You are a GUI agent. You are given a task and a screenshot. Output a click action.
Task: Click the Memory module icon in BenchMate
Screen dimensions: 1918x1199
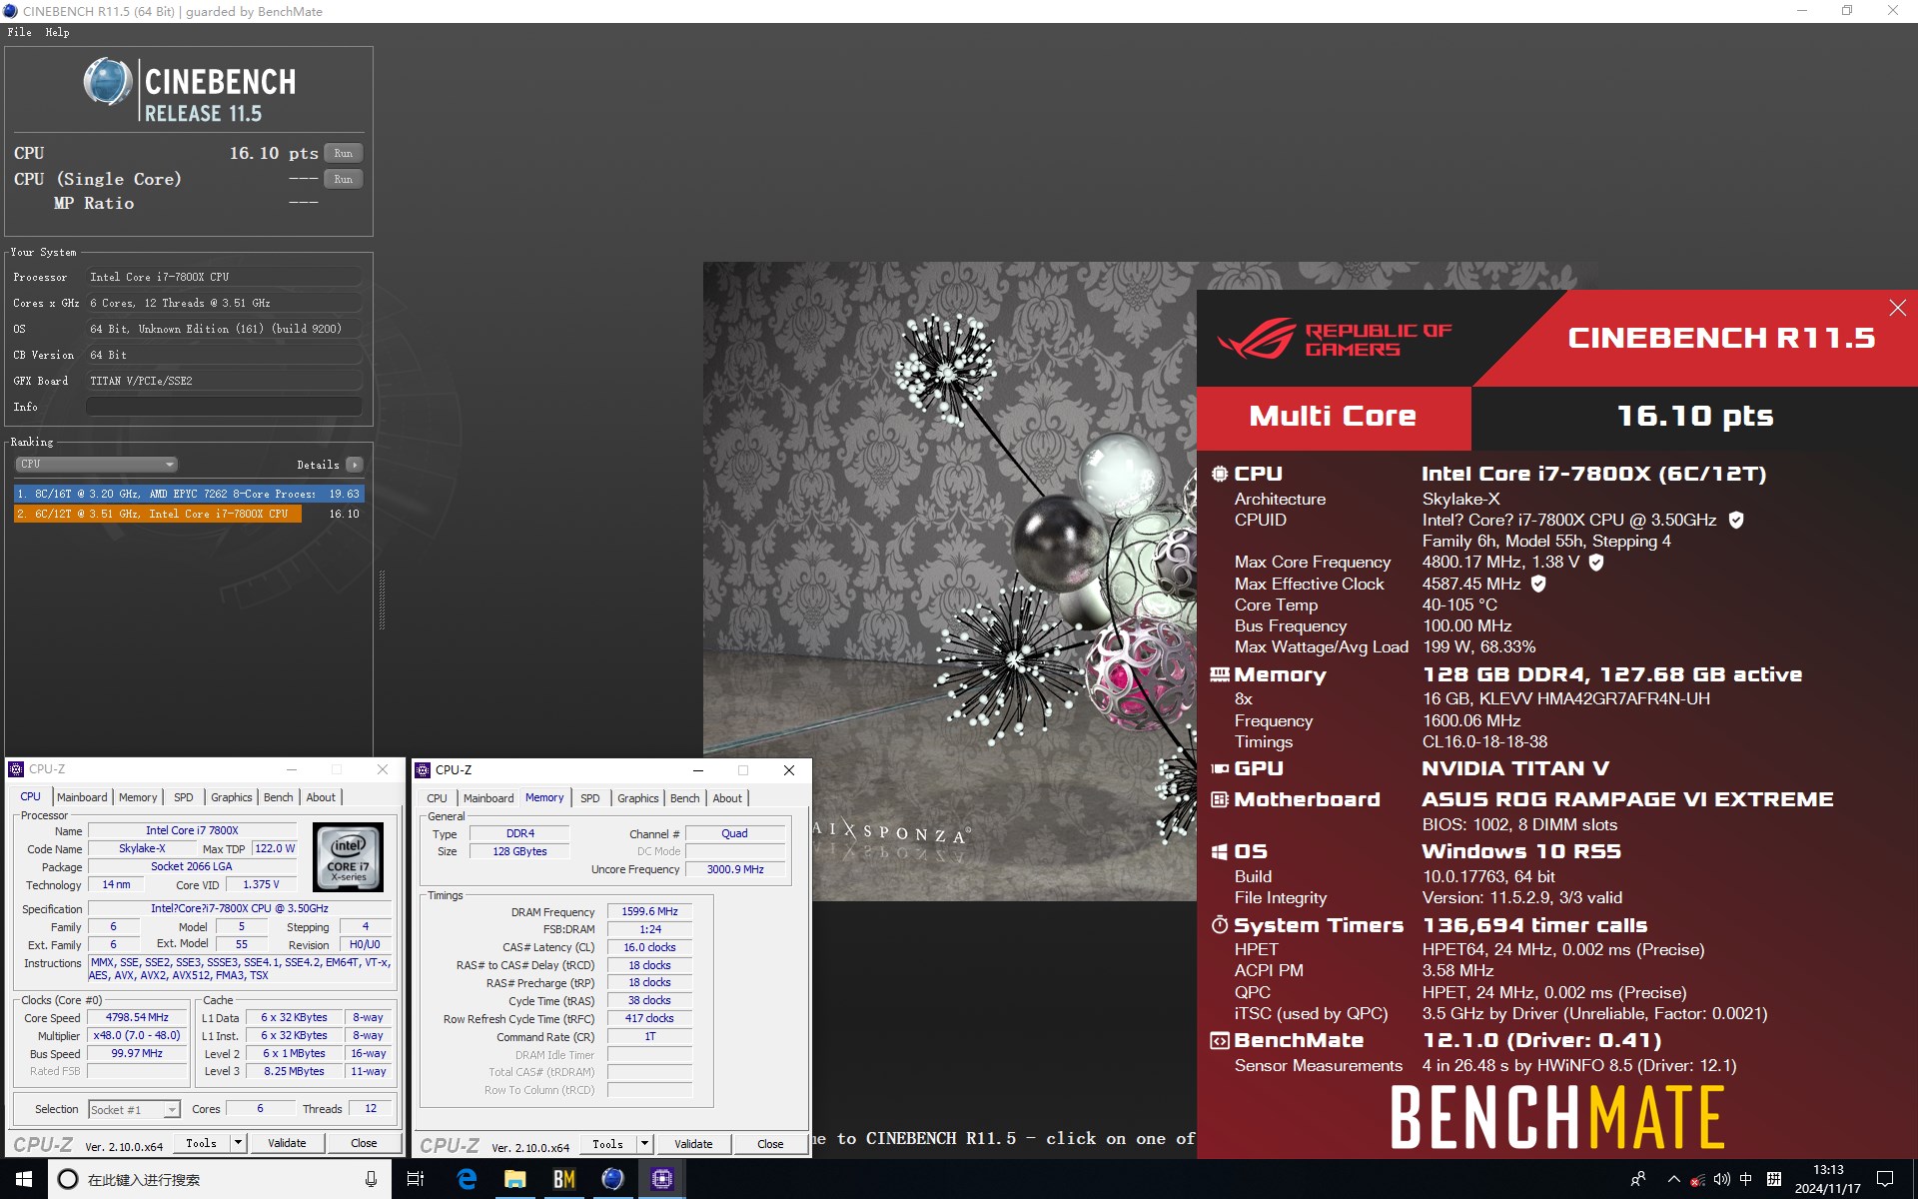pyautogui.click(x=1220, y=675)
